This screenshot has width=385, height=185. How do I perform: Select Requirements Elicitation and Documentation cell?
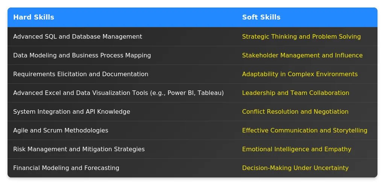pyautogui.click(x=80, y=74)
